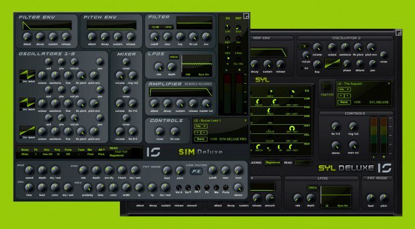The width and height of the screenshot is (415, 229).
Task: Adjust the Amplifier master vol knob
Action: [x=206, y=103]
